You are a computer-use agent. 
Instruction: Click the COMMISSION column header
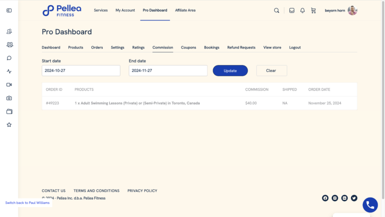click(257, 89)
